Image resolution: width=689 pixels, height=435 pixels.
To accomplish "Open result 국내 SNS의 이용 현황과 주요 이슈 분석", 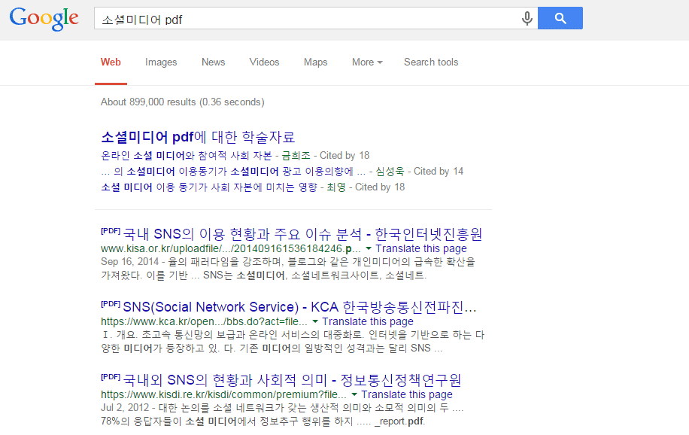I will [302, 234].
